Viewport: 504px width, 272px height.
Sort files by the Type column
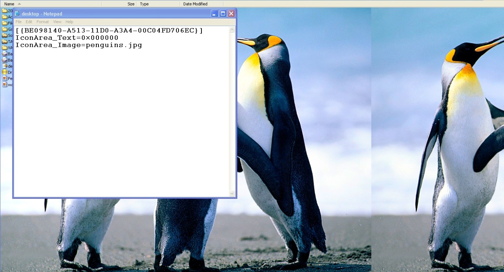click(144, 4)
